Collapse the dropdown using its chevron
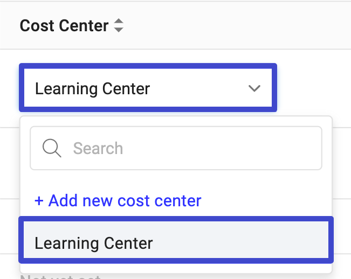The width and height of the screenshot is (351, 279). [x=254, y=88]
